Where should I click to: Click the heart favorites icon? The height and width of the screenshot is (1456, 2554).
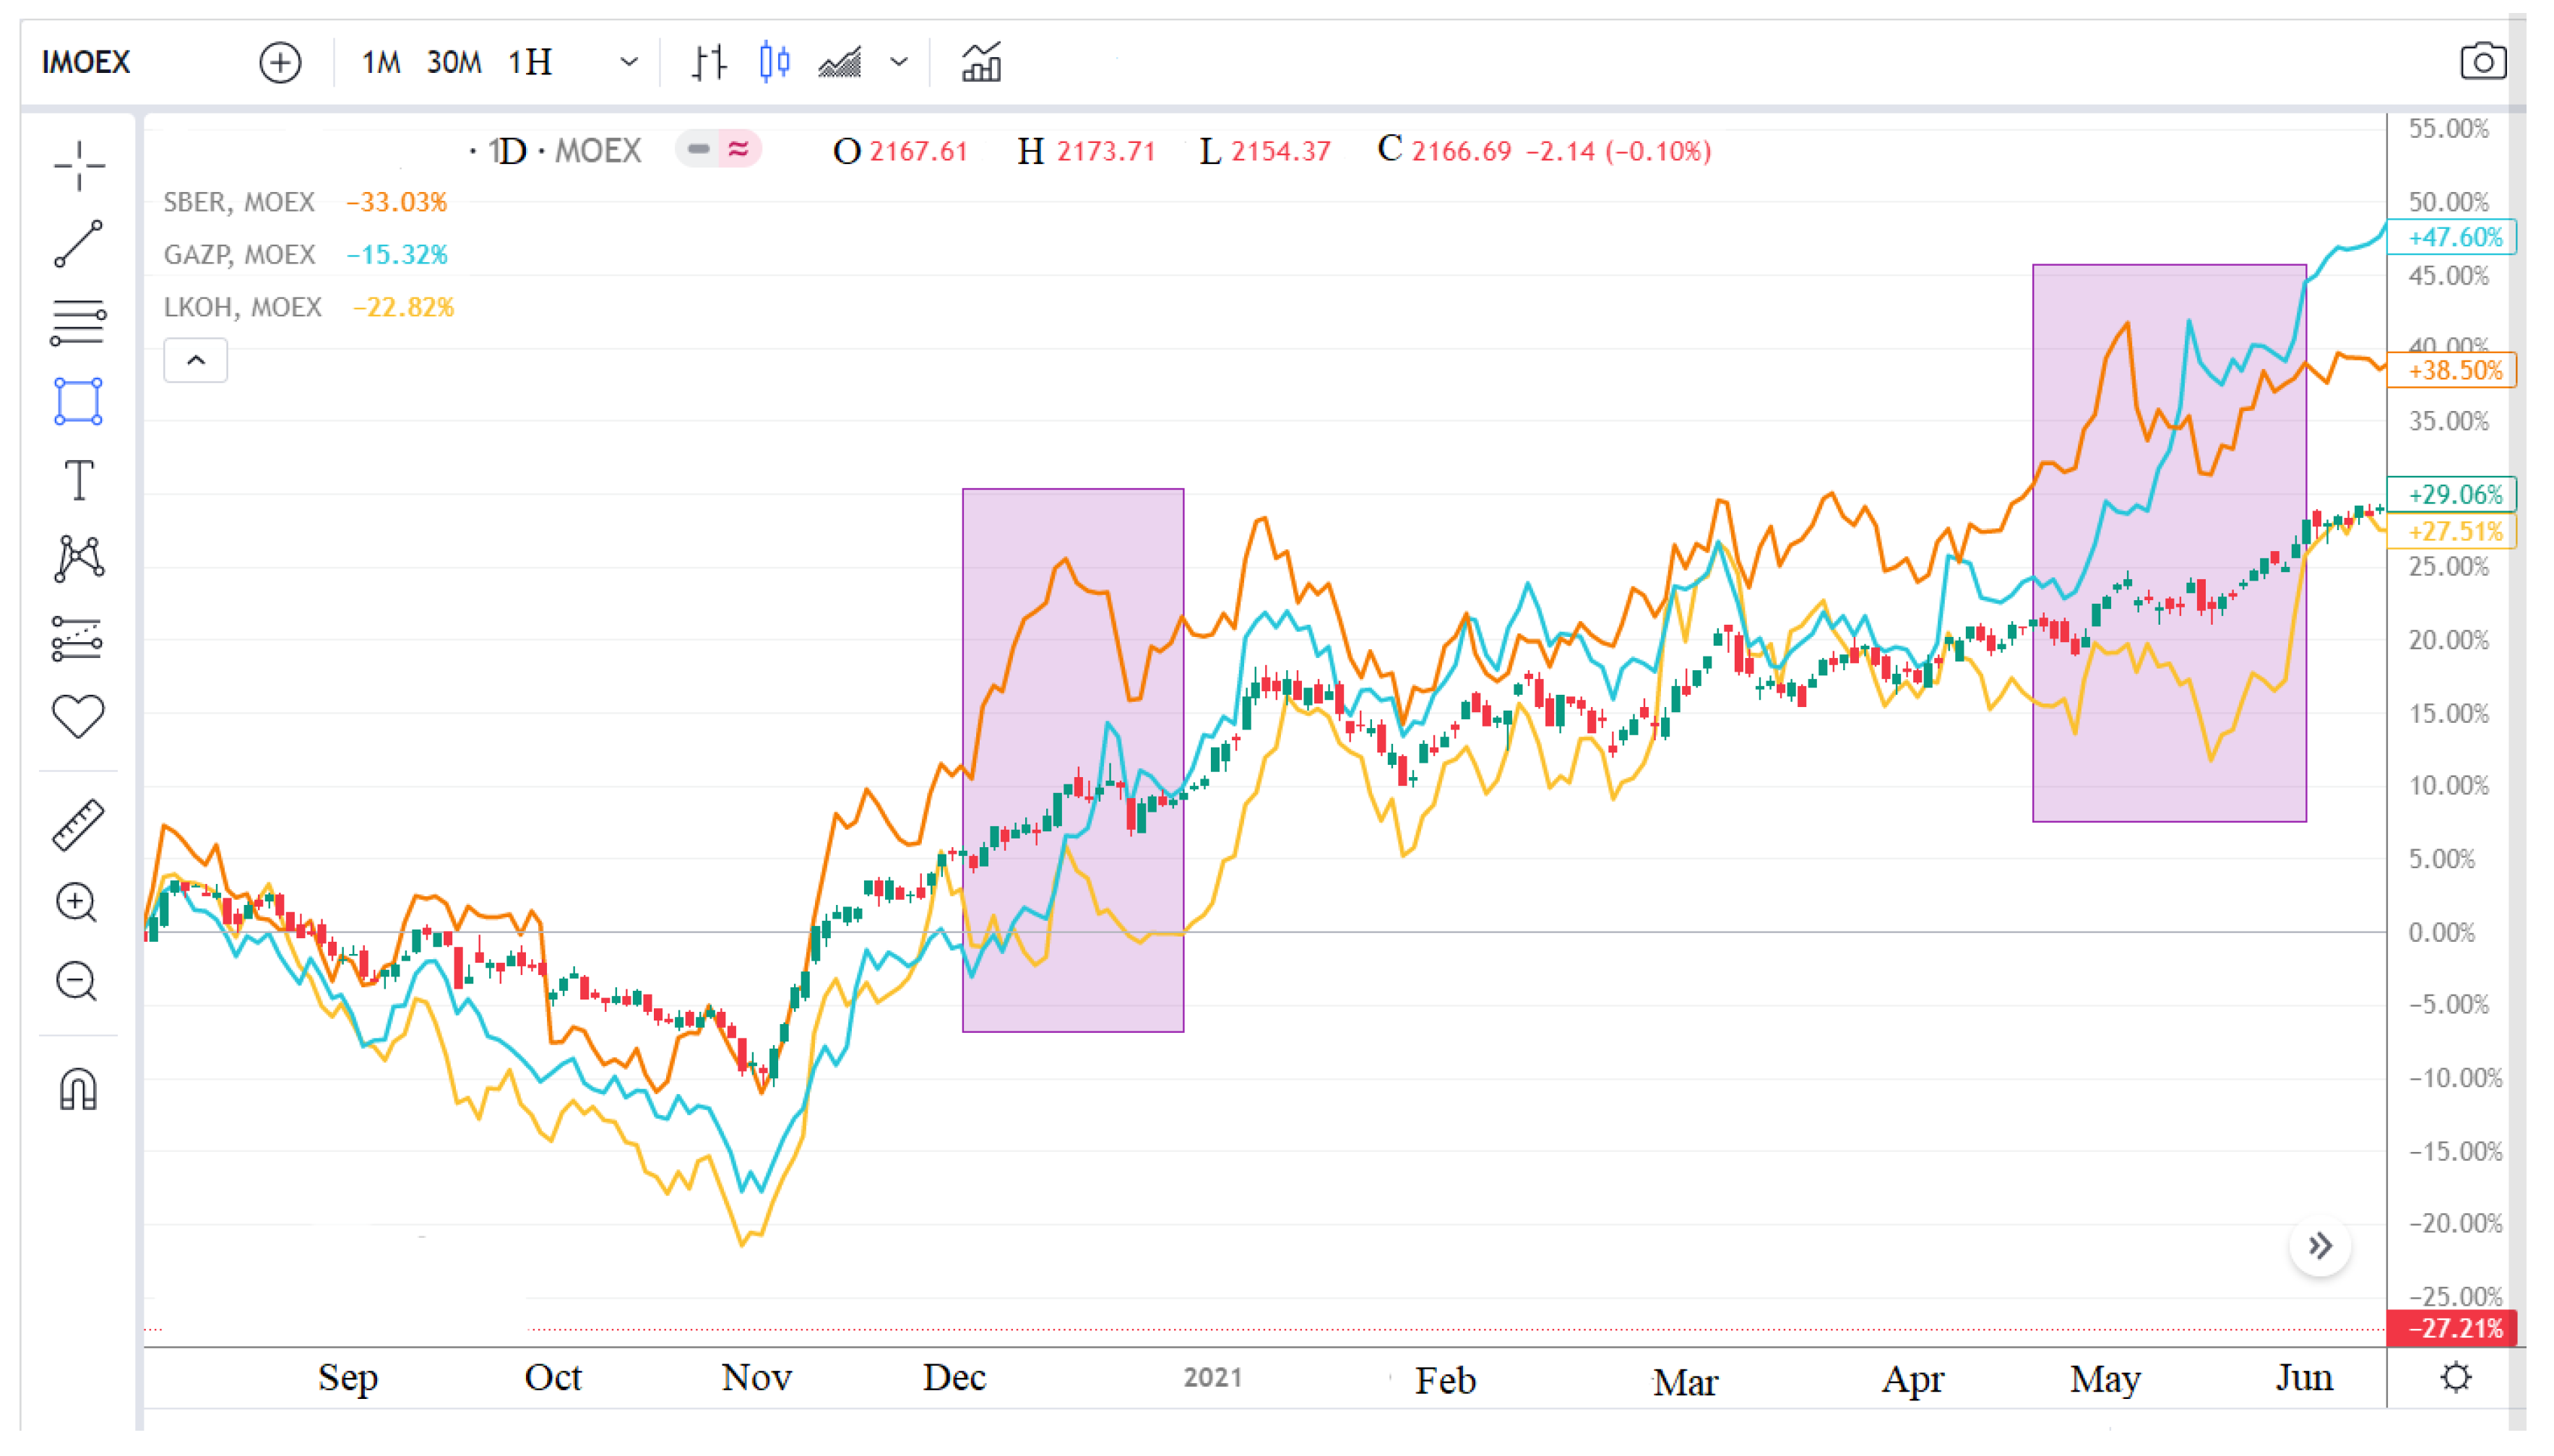78,716
